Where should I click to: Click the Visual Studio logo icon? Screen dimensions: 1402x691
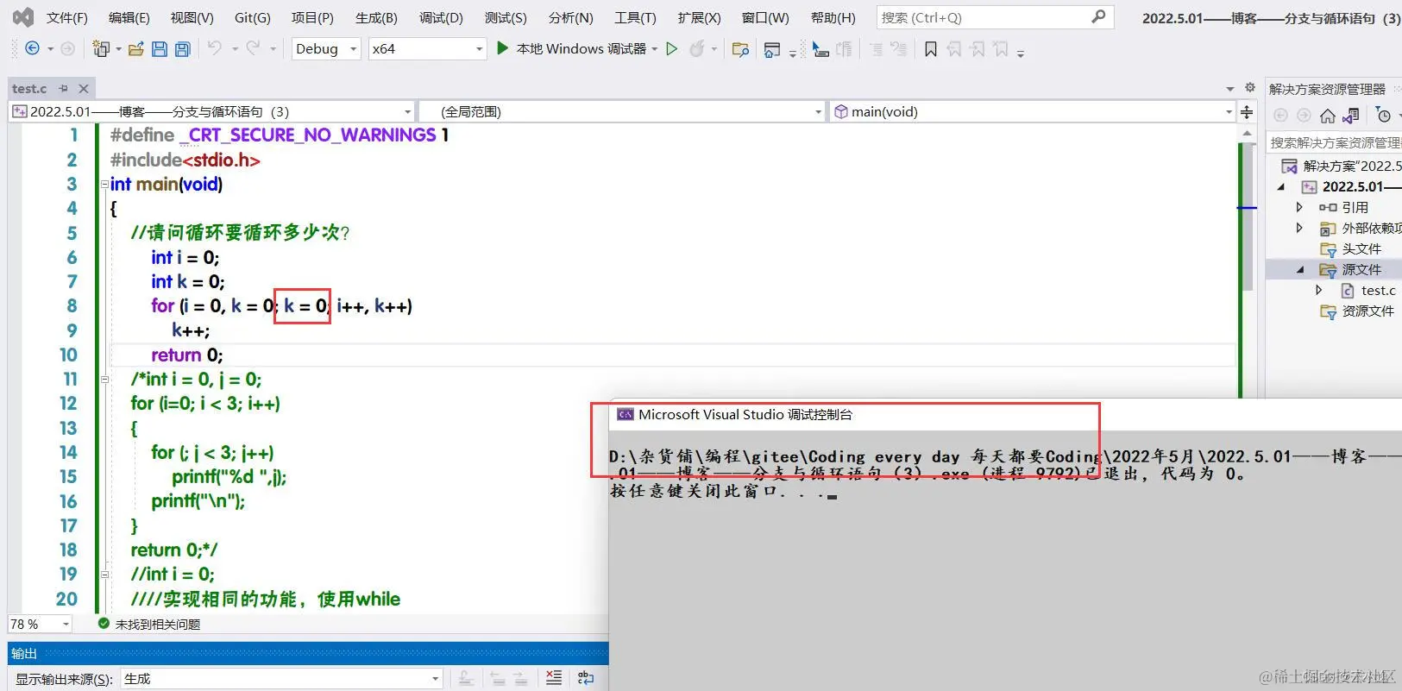[x=23, y=17]
